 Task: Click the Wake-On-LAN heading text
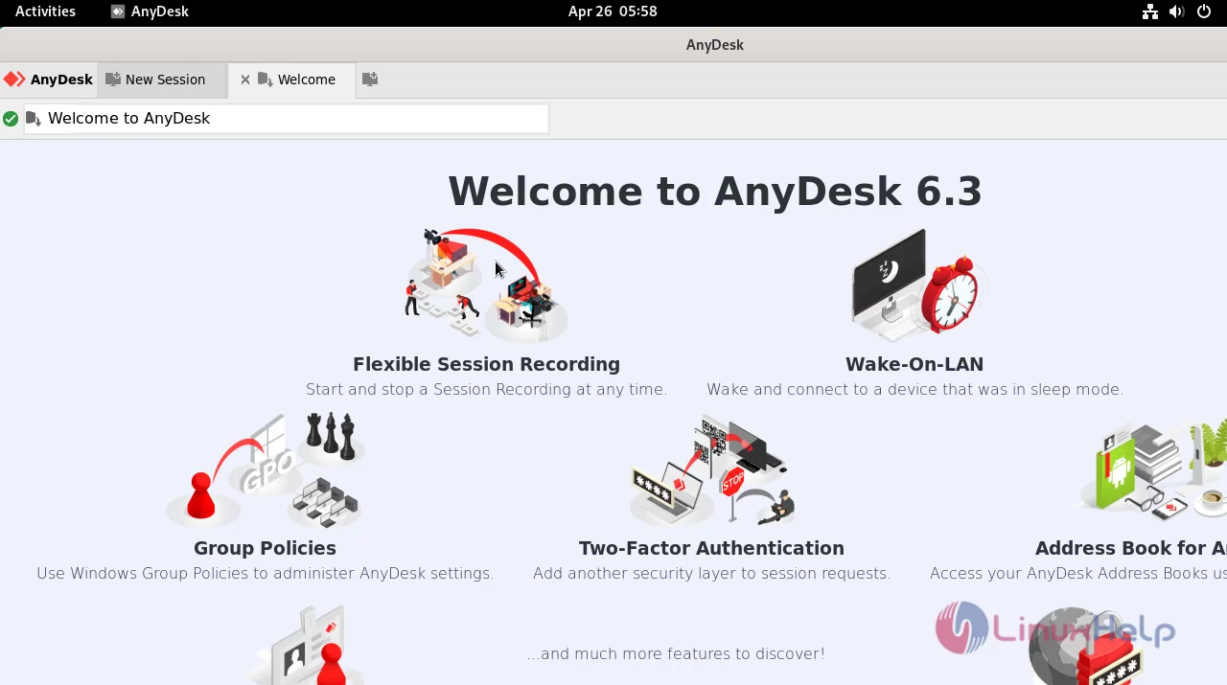tap(914, 364)
